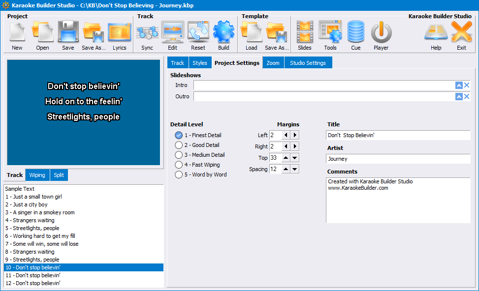Select line 2 - Just a city boy
The height and width of the screenshot is (291, 479).
tap(84, 204)
